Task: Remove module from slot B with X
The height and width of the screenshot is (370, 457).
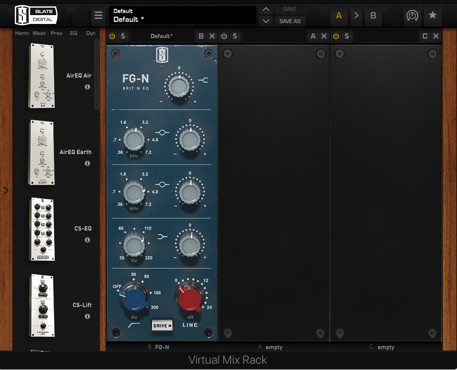Action: point(212,36)
